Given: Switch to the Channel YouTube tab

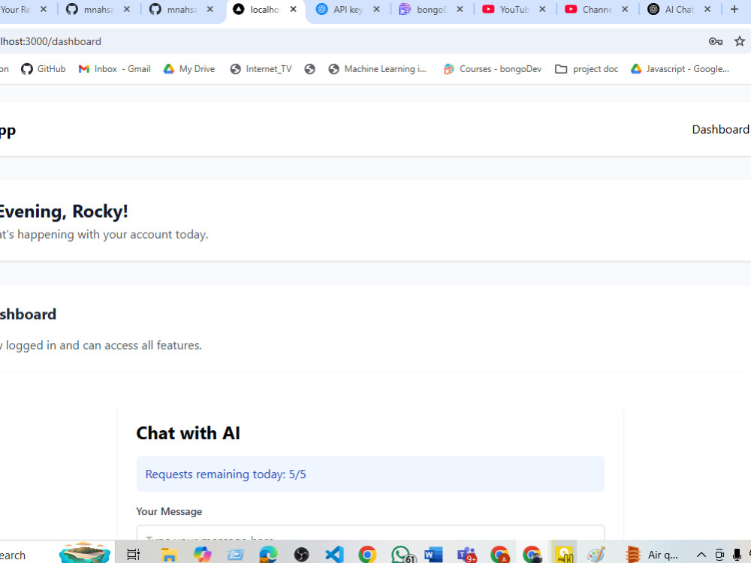Looking at the screenshot, I should pos(590,9).
